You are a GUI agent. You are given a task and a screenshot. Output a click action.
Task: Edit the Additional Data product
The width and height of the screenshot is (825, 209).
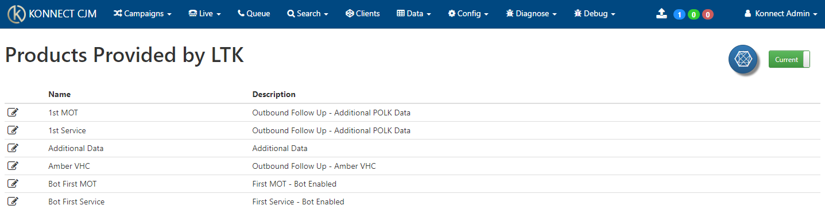[x=13, y=148]
